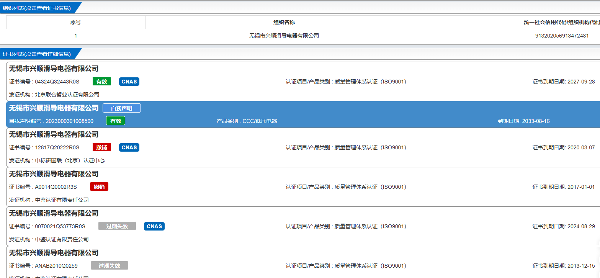The width and height of the screenshot is (600, 278).
Task: Click the gray 过期失效 badge beside 0070021Q53773R0S
Action: [x=117, y=226]
